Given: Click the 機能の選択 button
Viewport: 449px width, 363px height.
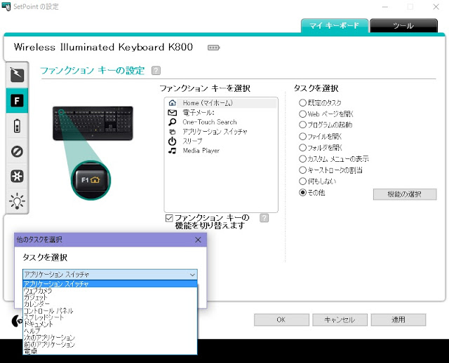Looking at the screenshot, I should [405, 194].
